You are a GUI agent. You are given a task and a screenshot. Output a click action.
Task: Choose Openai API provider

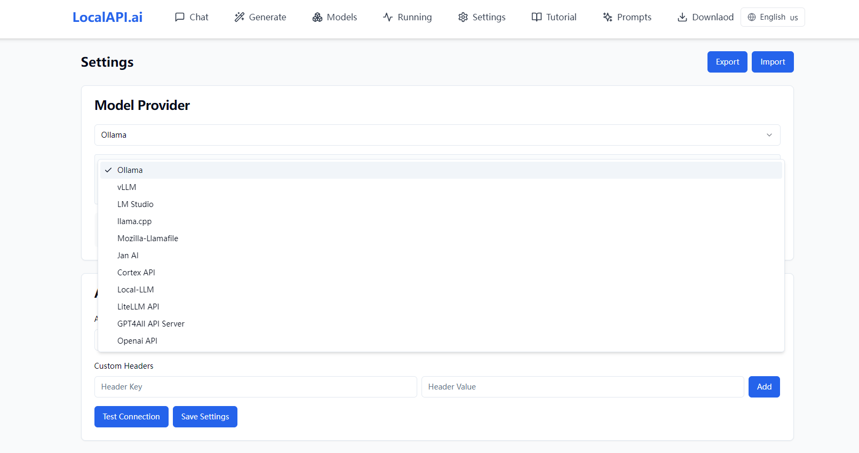(441, 341)
